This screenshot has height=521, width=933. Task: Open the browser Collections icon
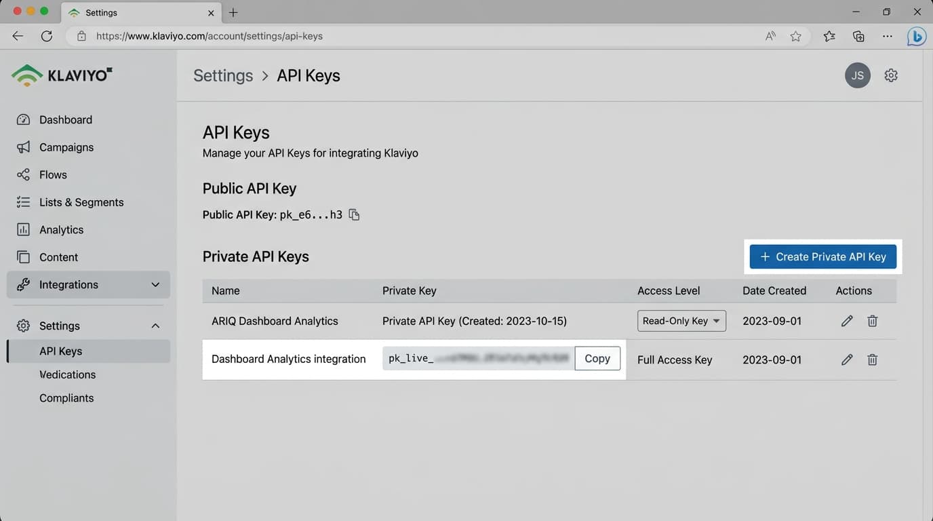coord(858,37)
